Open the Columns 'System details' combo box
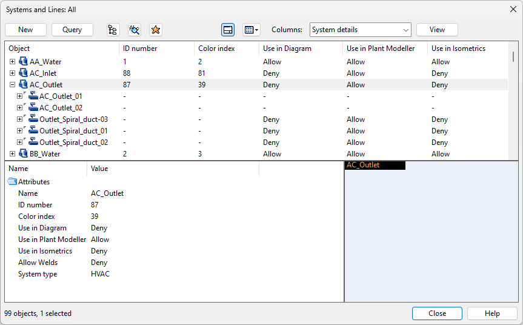523x325 pixels. point(360,30)
